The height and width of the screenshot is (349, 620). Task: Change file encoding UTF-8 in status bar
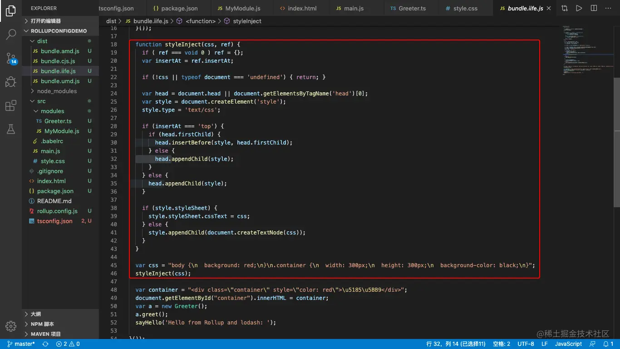pos(526,344)
